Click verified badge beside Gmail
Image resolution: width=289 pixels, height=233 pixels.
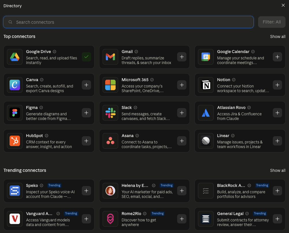click(x=136, y=52)
